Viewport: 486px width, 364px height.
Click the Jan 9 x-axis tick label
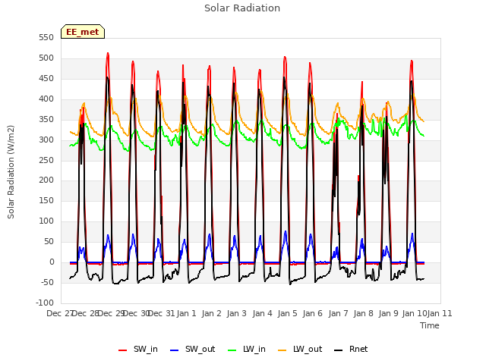tap(388, 313)
